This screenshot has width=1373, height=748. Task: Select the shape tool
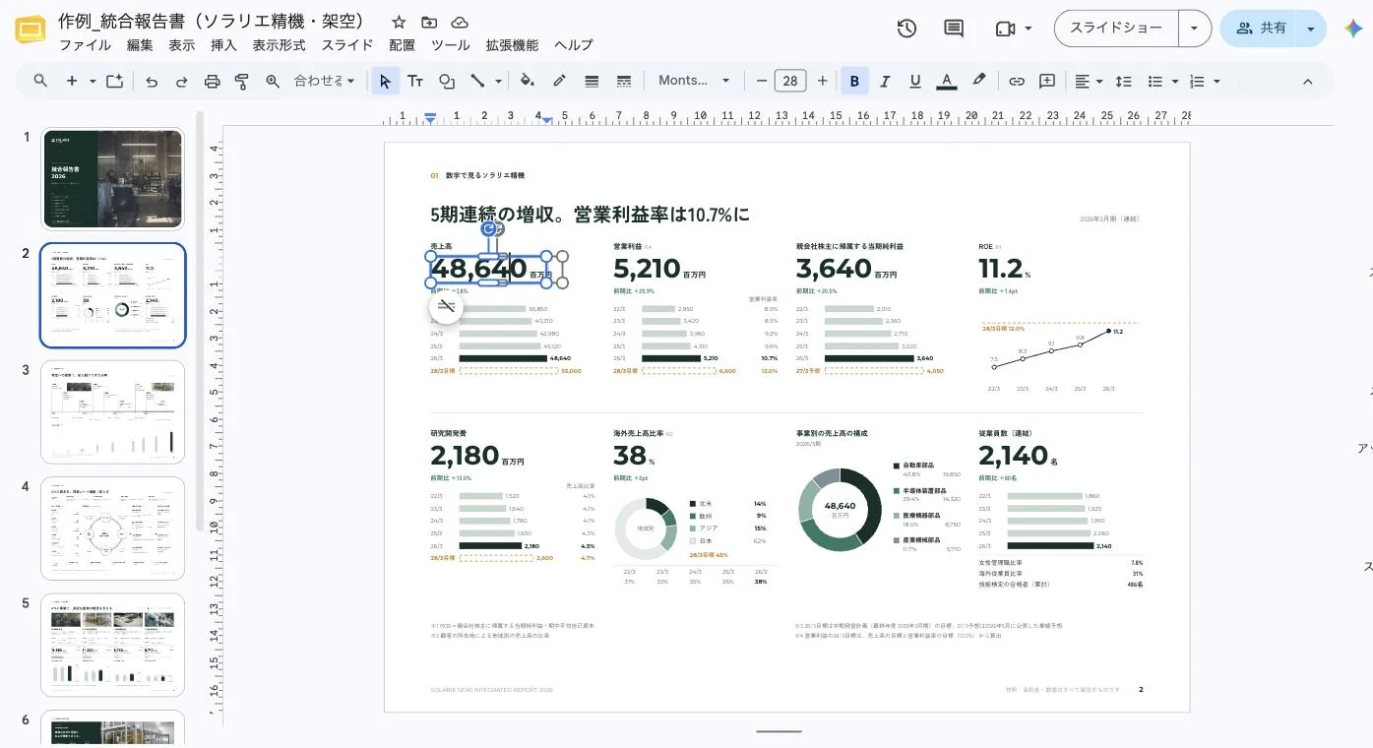point(446,81)
